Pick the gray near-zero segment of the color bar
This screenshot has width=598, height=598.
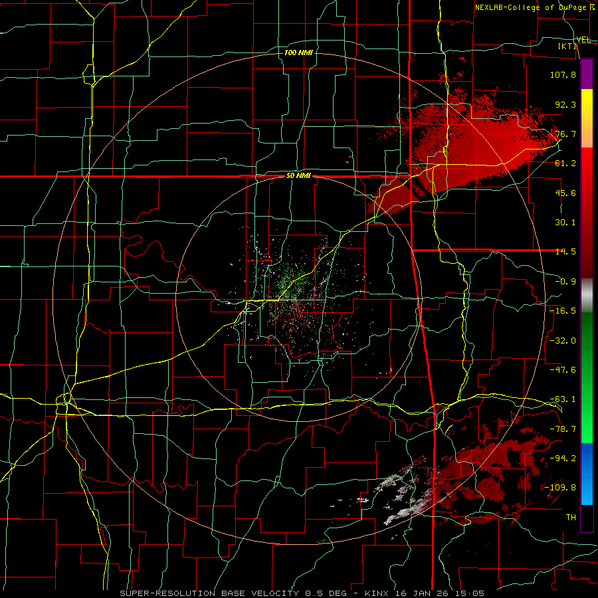[x=587, y=296]
